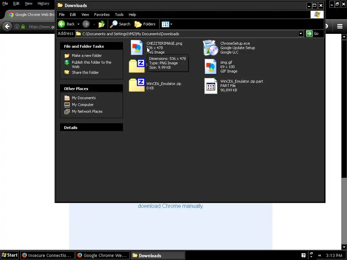Click the download Chrome manually link
The height and width of the screenshot is (260, 347).
[x=171, y=206]
